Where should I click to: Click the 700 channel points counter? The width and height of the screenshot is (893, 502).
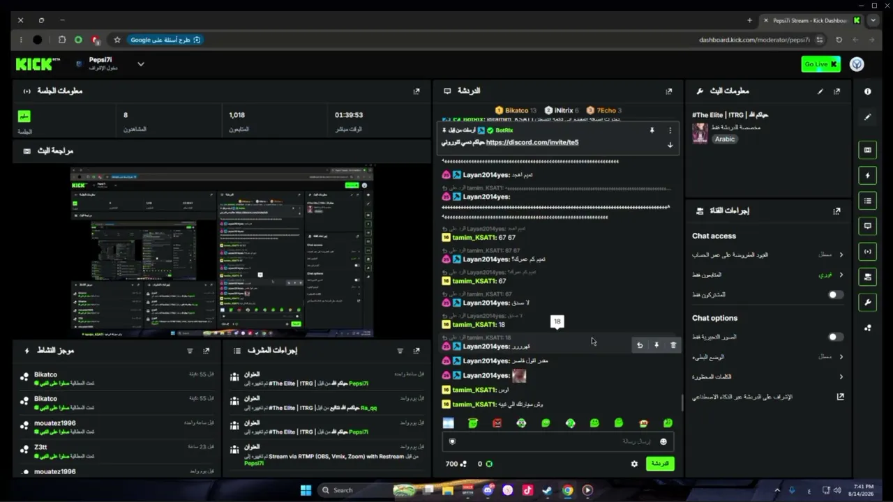456,464
